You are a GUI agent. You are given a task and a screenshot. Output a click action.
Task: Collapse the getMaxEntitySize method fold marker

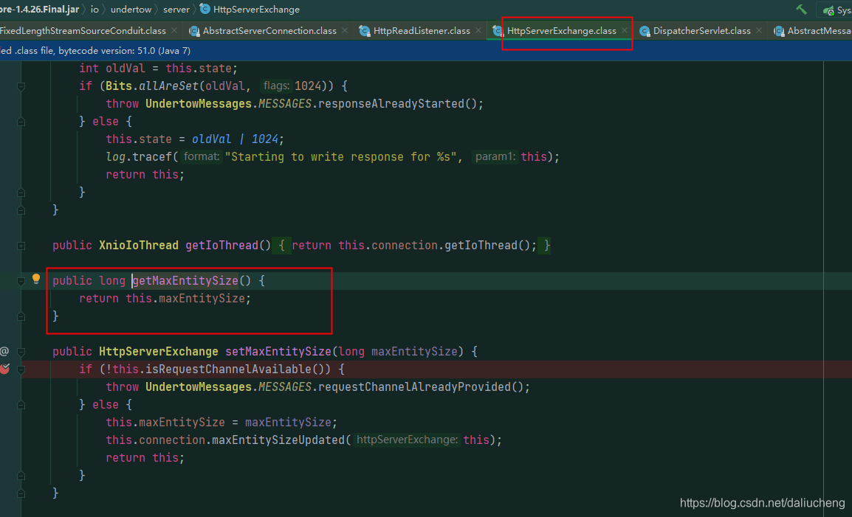tap(21, 281)
